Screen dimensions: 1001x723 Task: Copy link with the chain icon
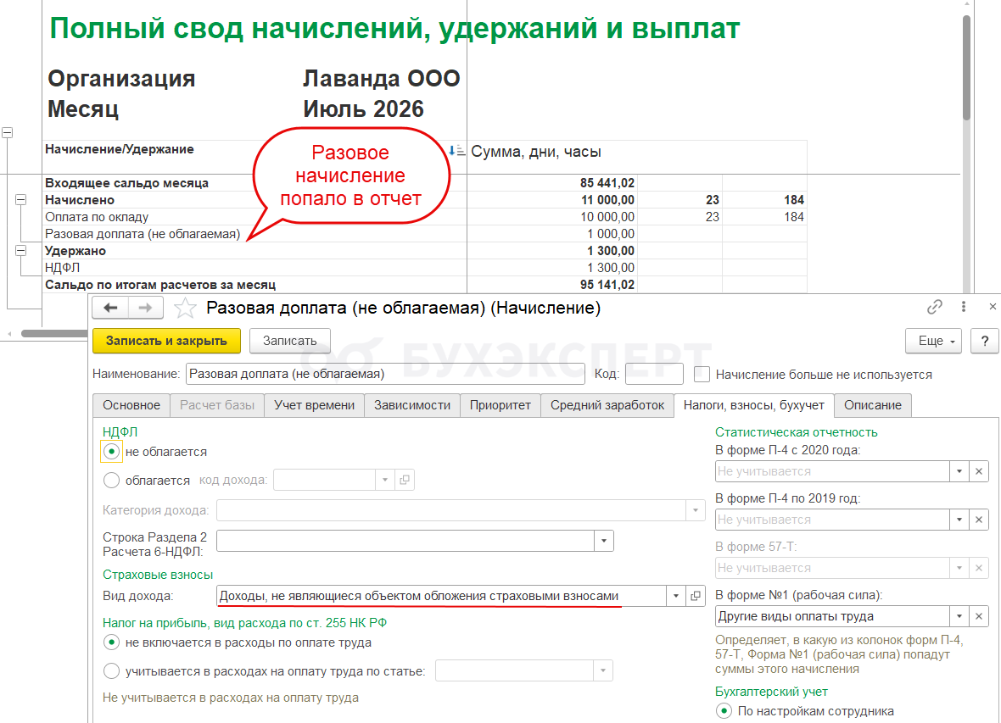(935, 307)
